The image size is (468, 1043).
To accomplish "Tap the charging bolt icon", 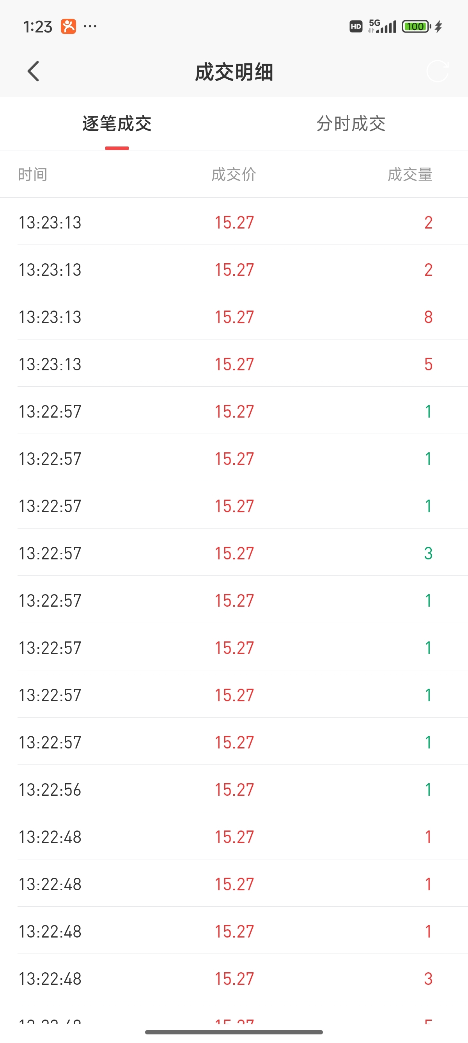I will (x=438, y=27).
